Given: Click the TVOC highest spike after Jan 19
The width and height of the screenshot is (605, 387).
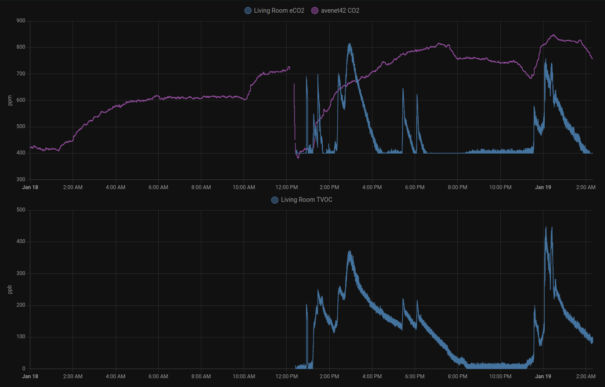Looking at the screenshot, I should (546, 227).
